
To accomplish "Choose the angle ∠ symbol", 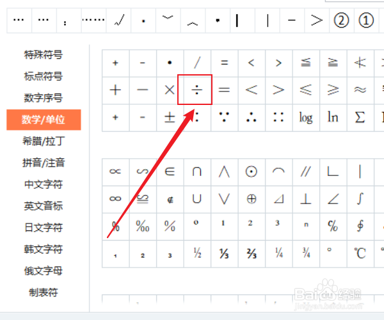I will click(x=333, y=199).
